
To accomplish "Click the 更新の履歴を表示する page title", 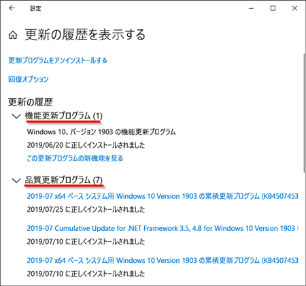I will 85,35.
